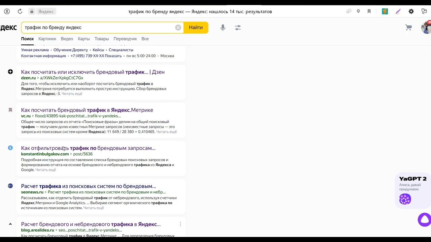Click the flood/43895 vc.ru path link
This screenshot has height=242, width=431.
(78, 116)
